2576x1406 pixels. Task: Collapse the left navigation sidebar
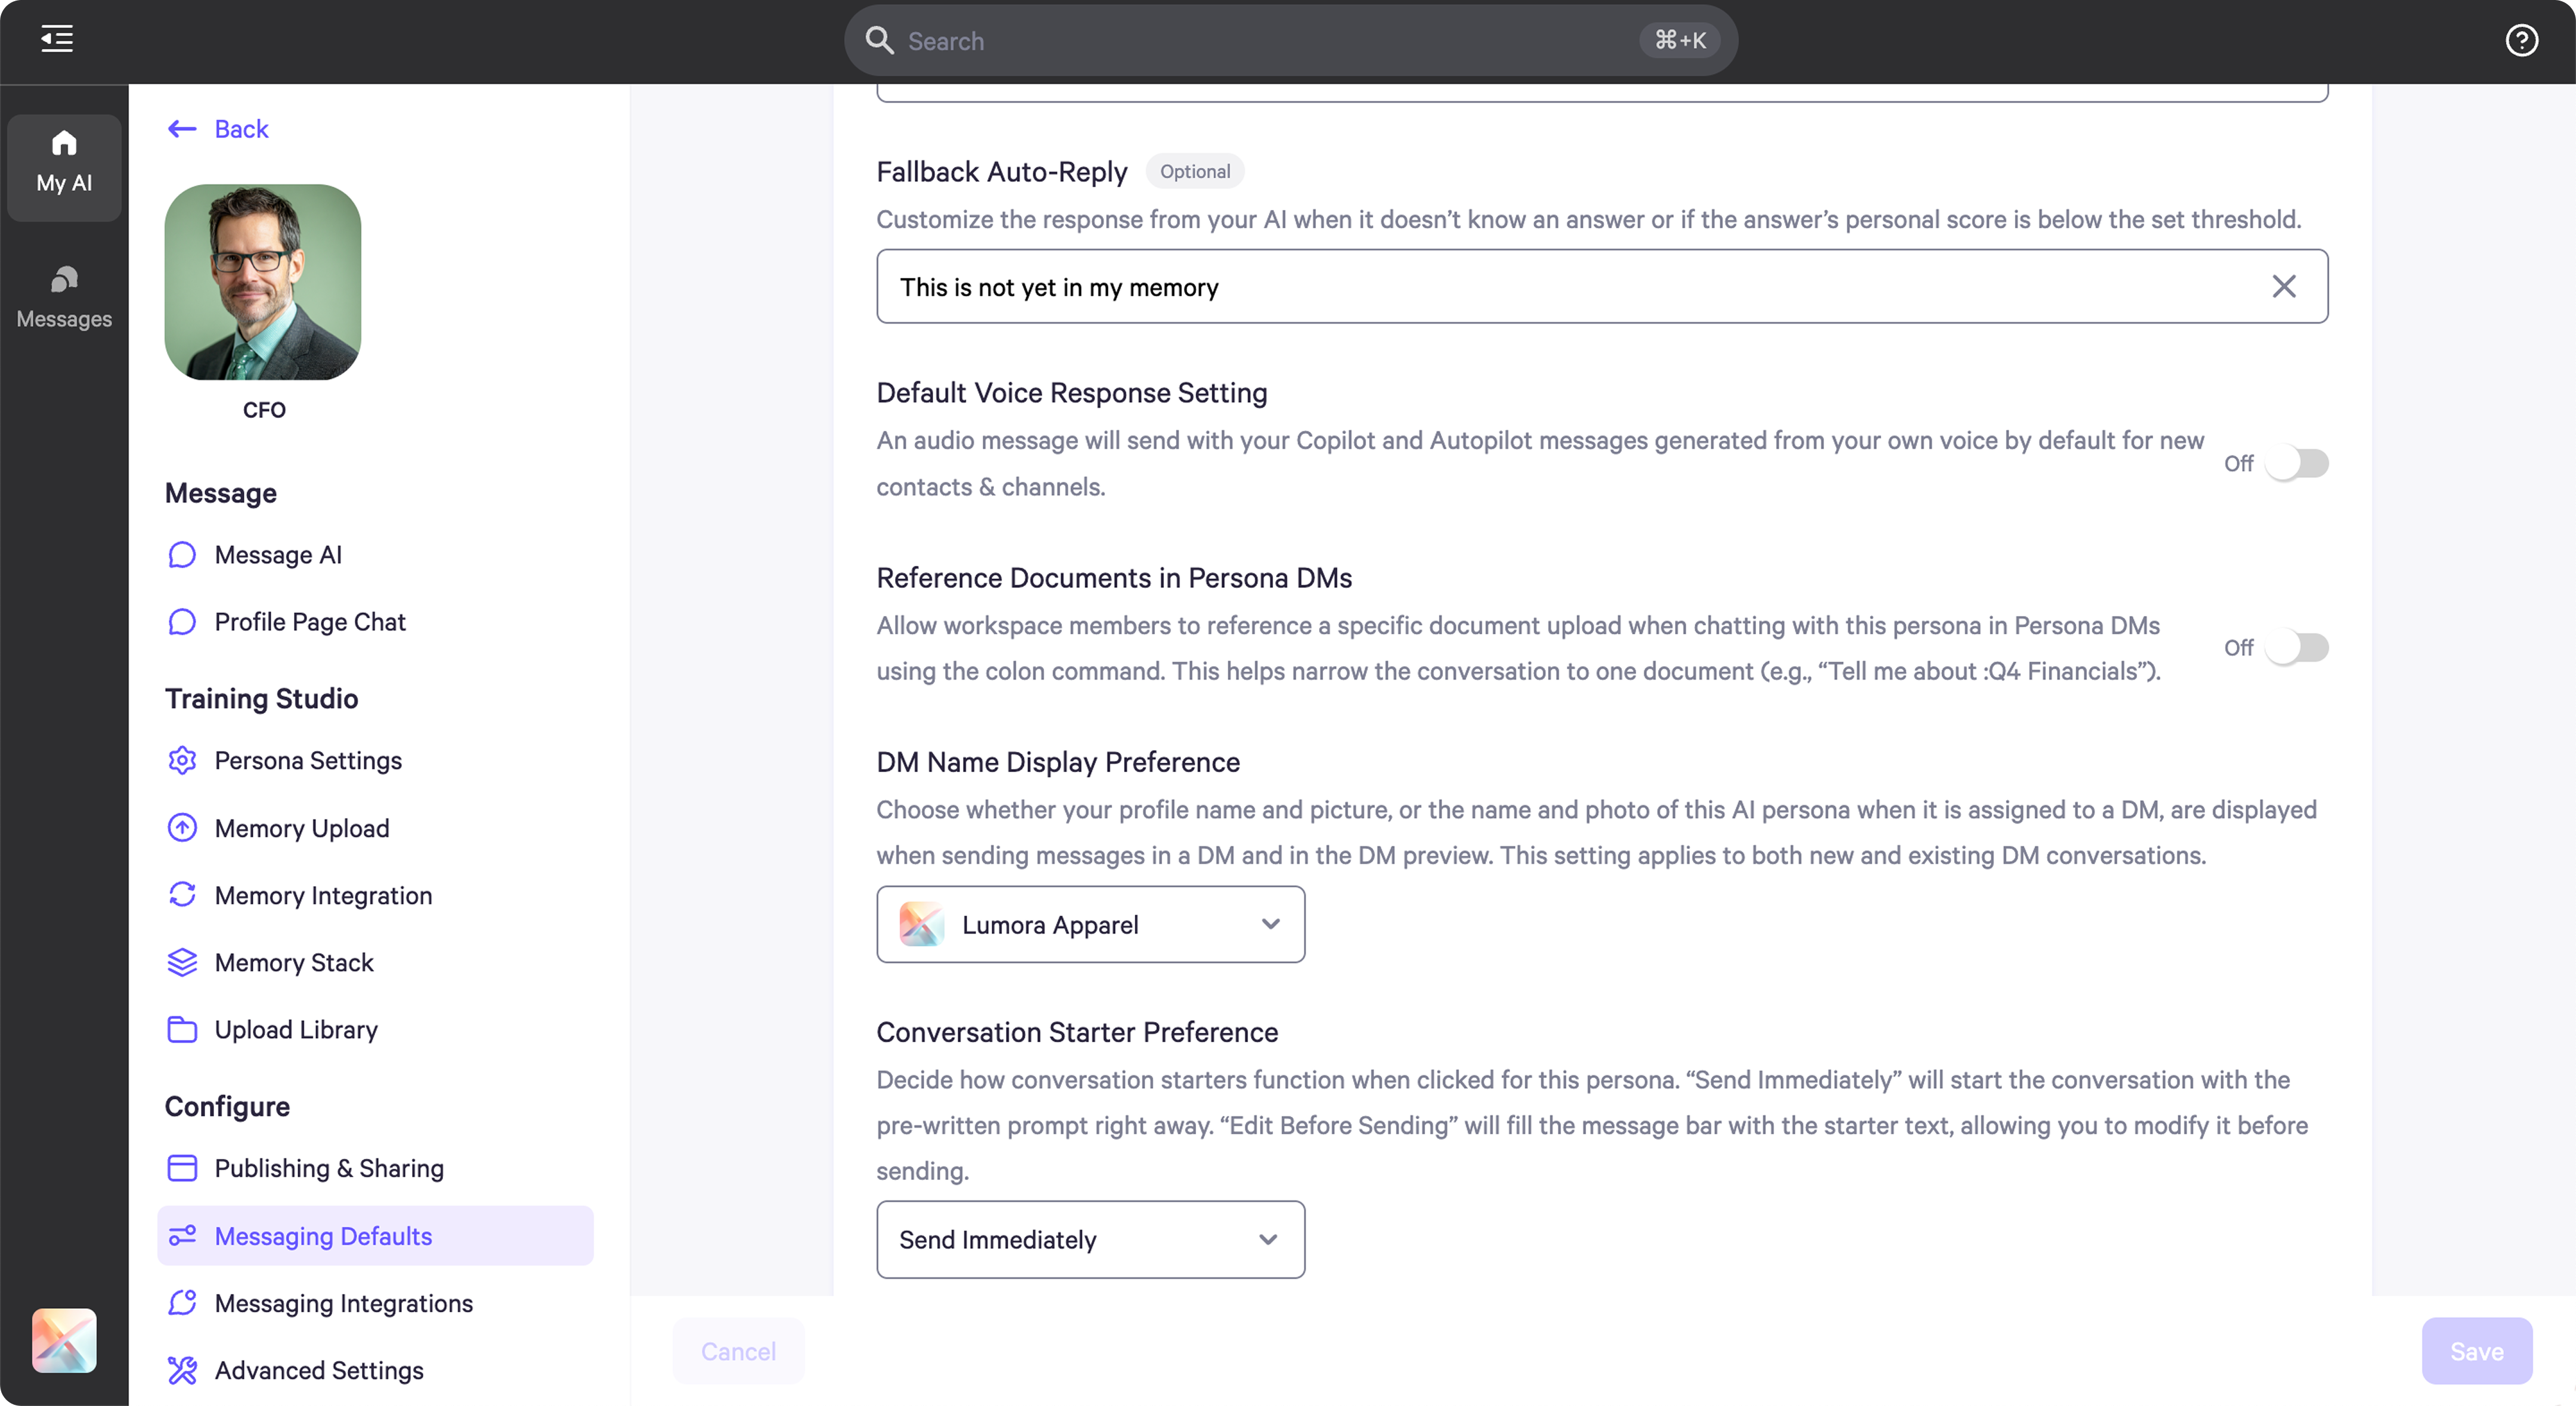pos(56,39)
